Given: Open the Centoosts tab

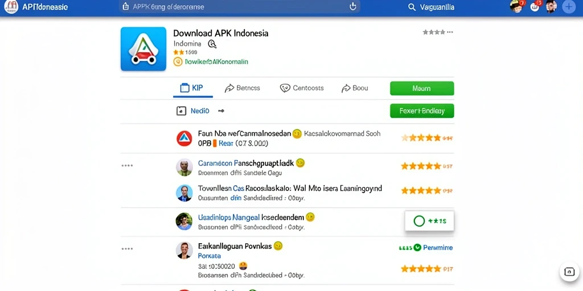Looking at the screenshot, I should pos(302,88).
